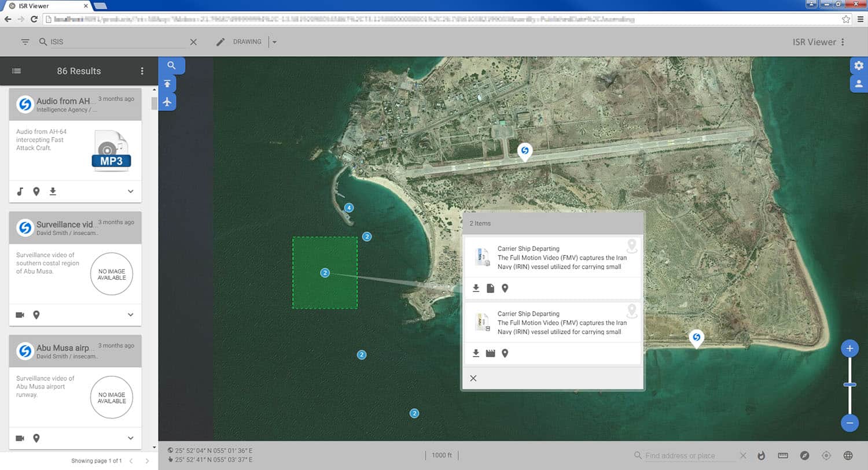Click the download icon under Carrier Ship Departing

(x=476, y=288)
